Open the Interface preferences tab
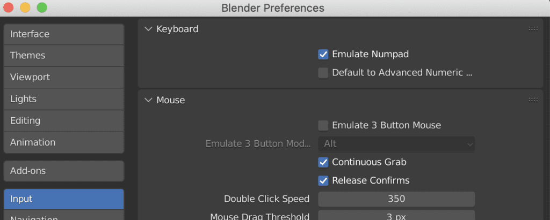Image resolution: width=550 pixels, height=220 pixels. click(x=64, y=34)
